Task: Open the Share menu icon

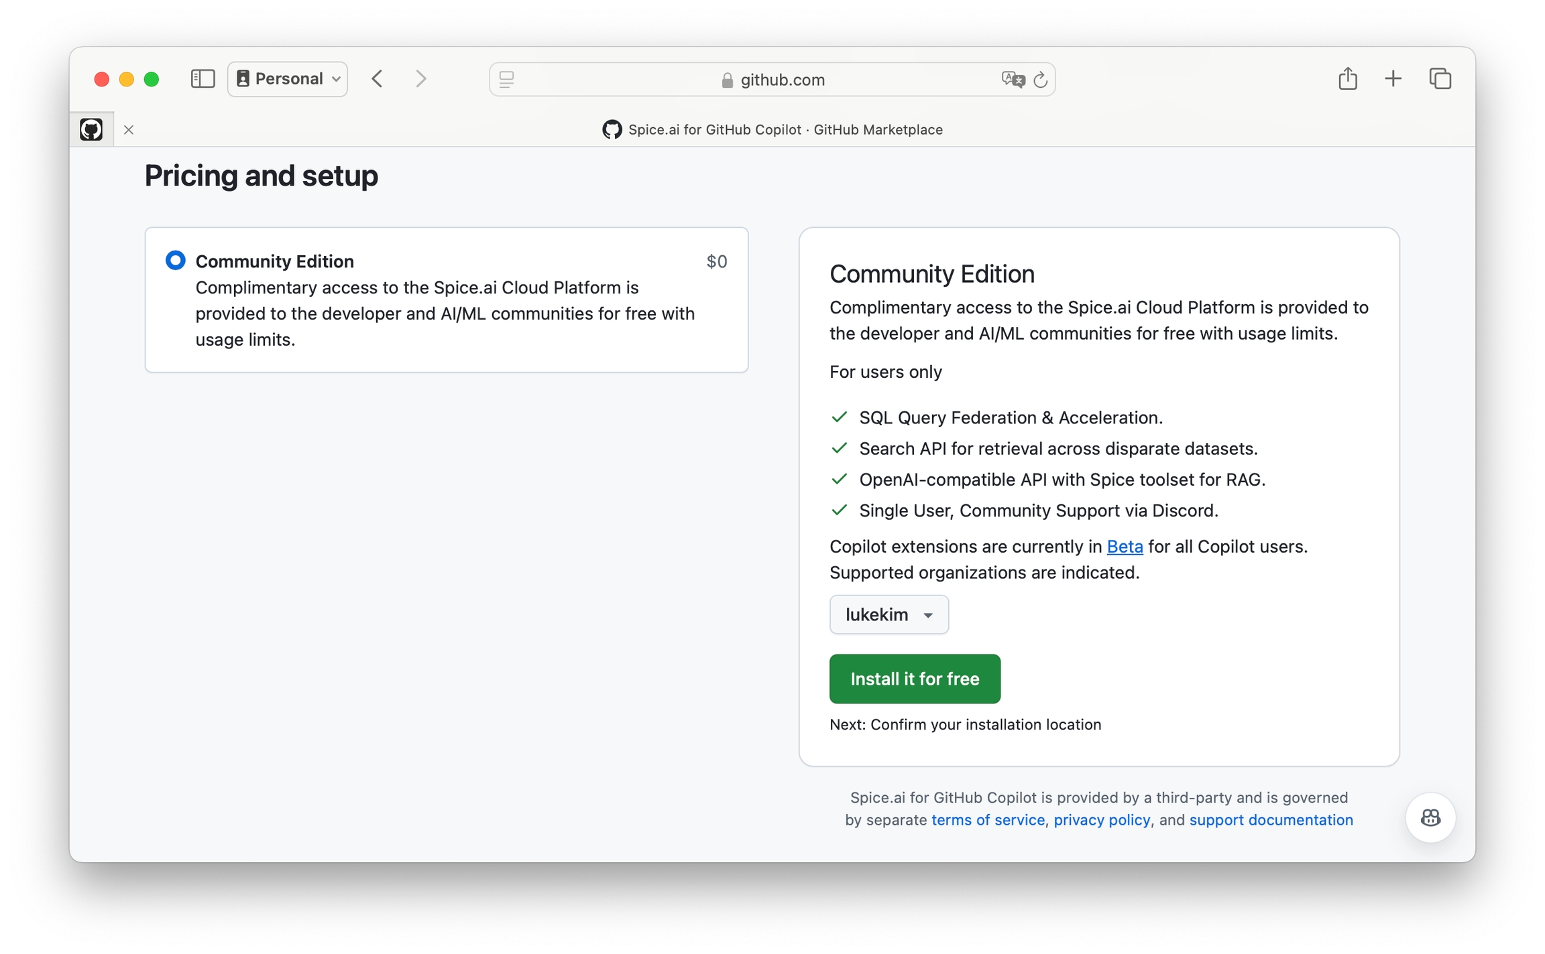Action: [1347, 79]
